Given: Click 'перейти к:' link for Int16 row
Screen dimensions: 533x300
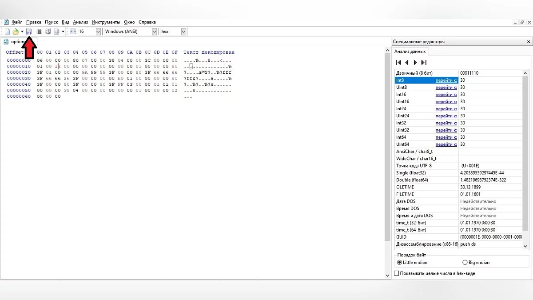Looking at the screenshot, I should point(446,95).
